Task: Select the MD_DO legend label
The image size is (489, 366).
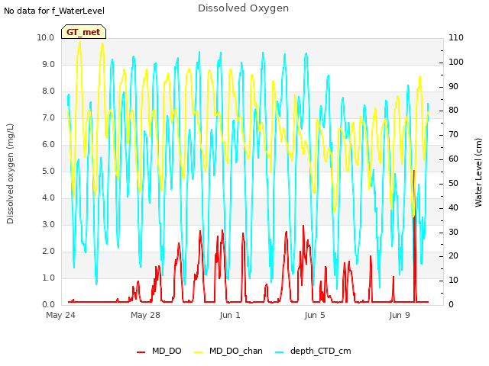Action: tap(167, 351)
